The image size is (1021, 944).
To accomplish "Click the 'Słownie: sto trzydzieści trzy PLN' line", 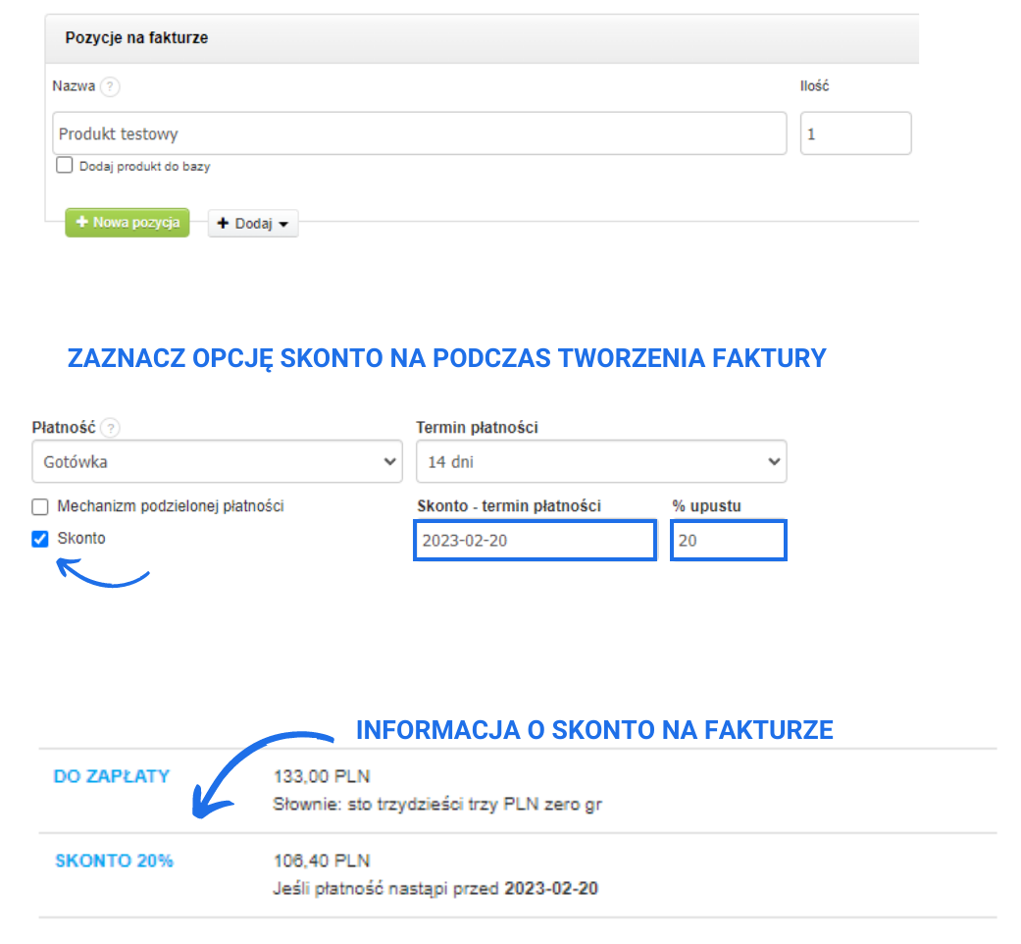I will click(437, 805).
